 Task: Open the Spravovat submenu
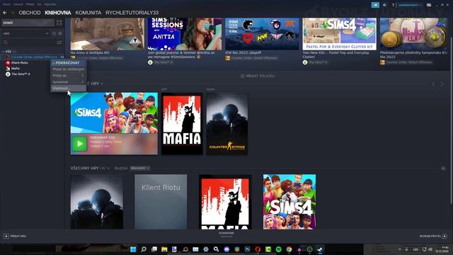coord(69,82)
